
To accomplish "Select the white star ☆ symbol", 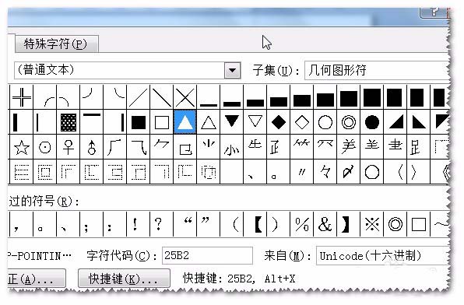I will (x=22, y=147).
